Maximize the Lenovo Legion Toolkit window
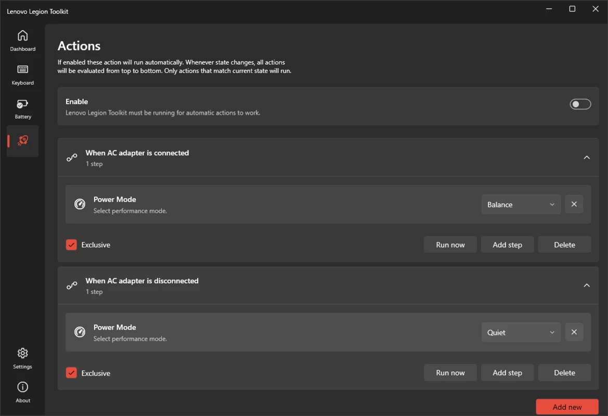 (x=572, y=9)
